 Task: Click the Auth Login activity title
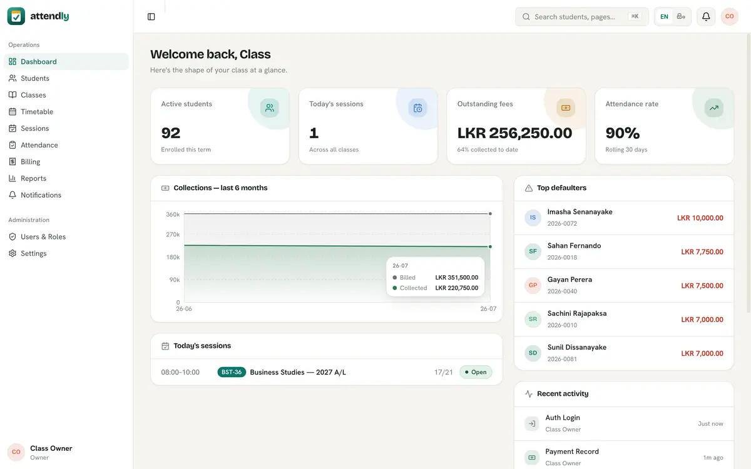pyautogui.click(x=563, y=418)
